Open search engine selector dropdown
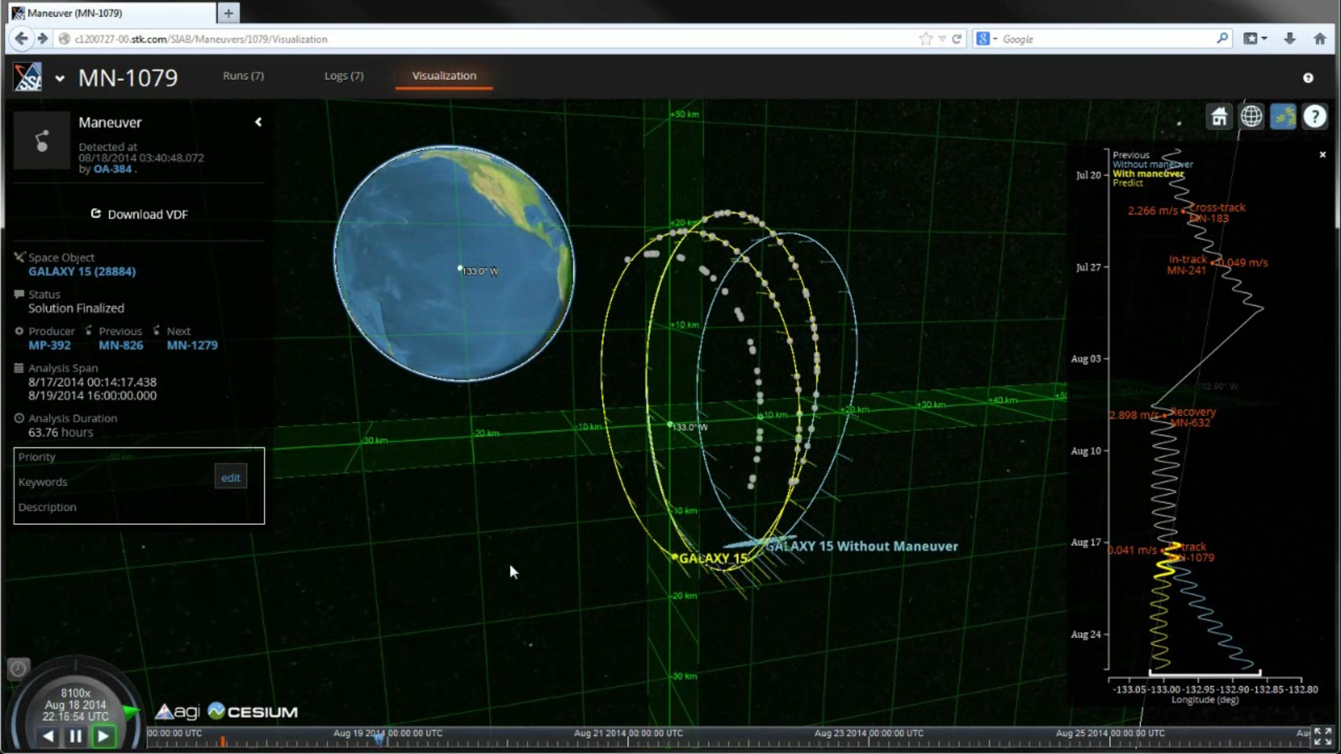The height and width of the screenshot is (754, 1341). pyautogui.click(x=987, y=39)
